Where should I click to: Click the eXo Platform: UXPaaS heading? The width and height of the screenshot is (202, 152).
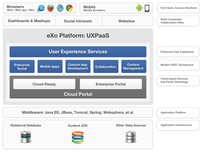(x=78, y=36)
